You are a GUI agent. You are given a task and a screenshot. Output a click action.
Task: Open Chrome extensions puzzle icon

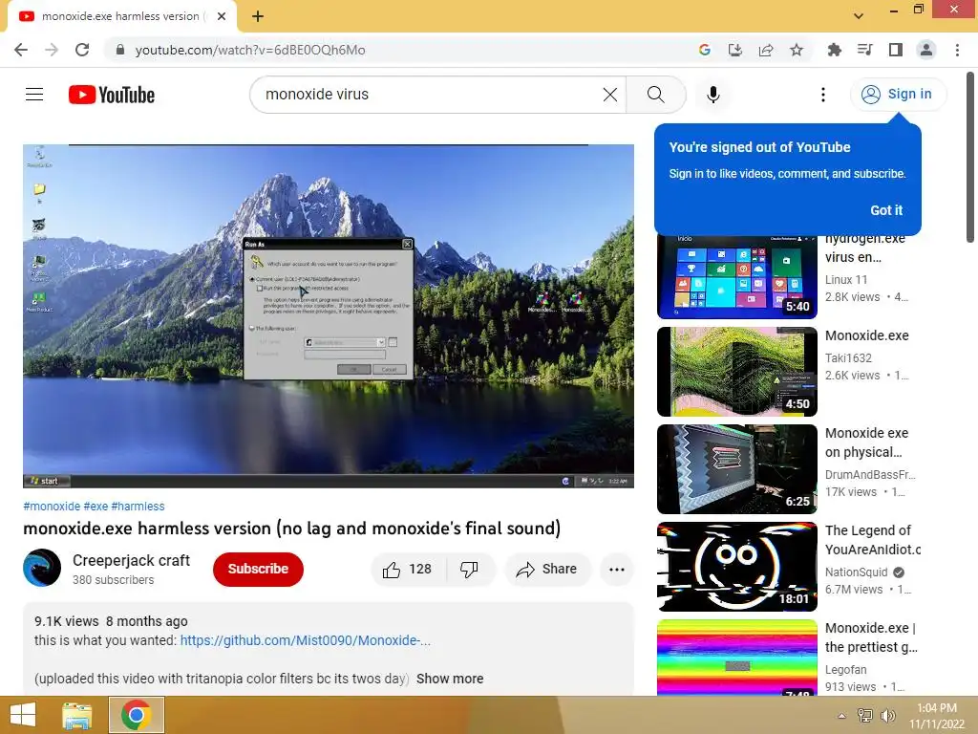click(x=834, y=50)
